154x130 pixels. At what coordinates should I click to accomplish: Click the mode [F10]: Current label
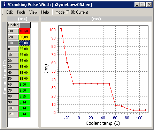coord(72,12)
